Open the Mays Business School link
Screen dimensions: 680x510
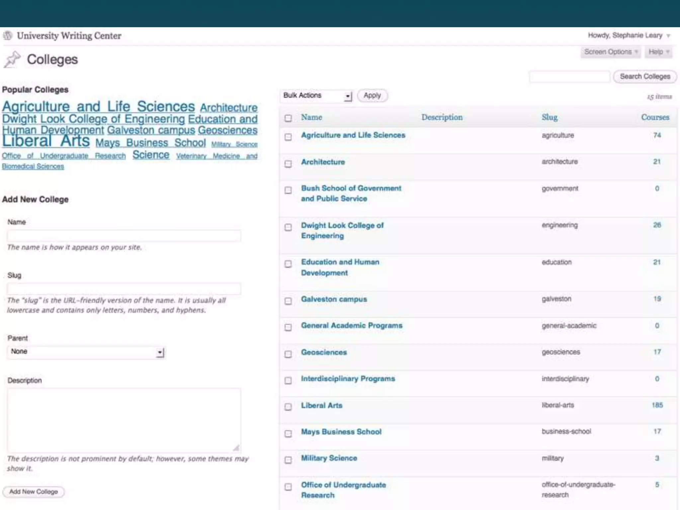click(x=341, y=432)
